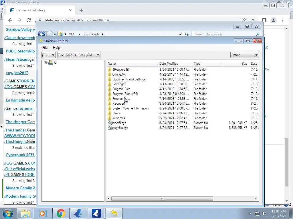Switch to Chrome from the taskbar
293x219 pixels.
click(61, 213)
